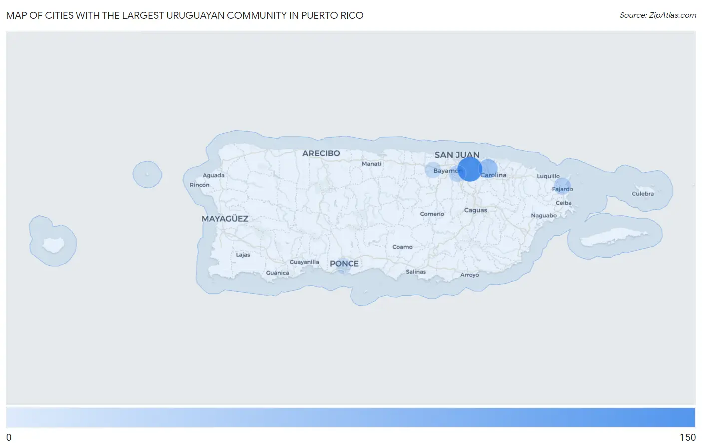Click the Fajardo bubble marker
The image size is (702, 448).
tap(562, 186)
